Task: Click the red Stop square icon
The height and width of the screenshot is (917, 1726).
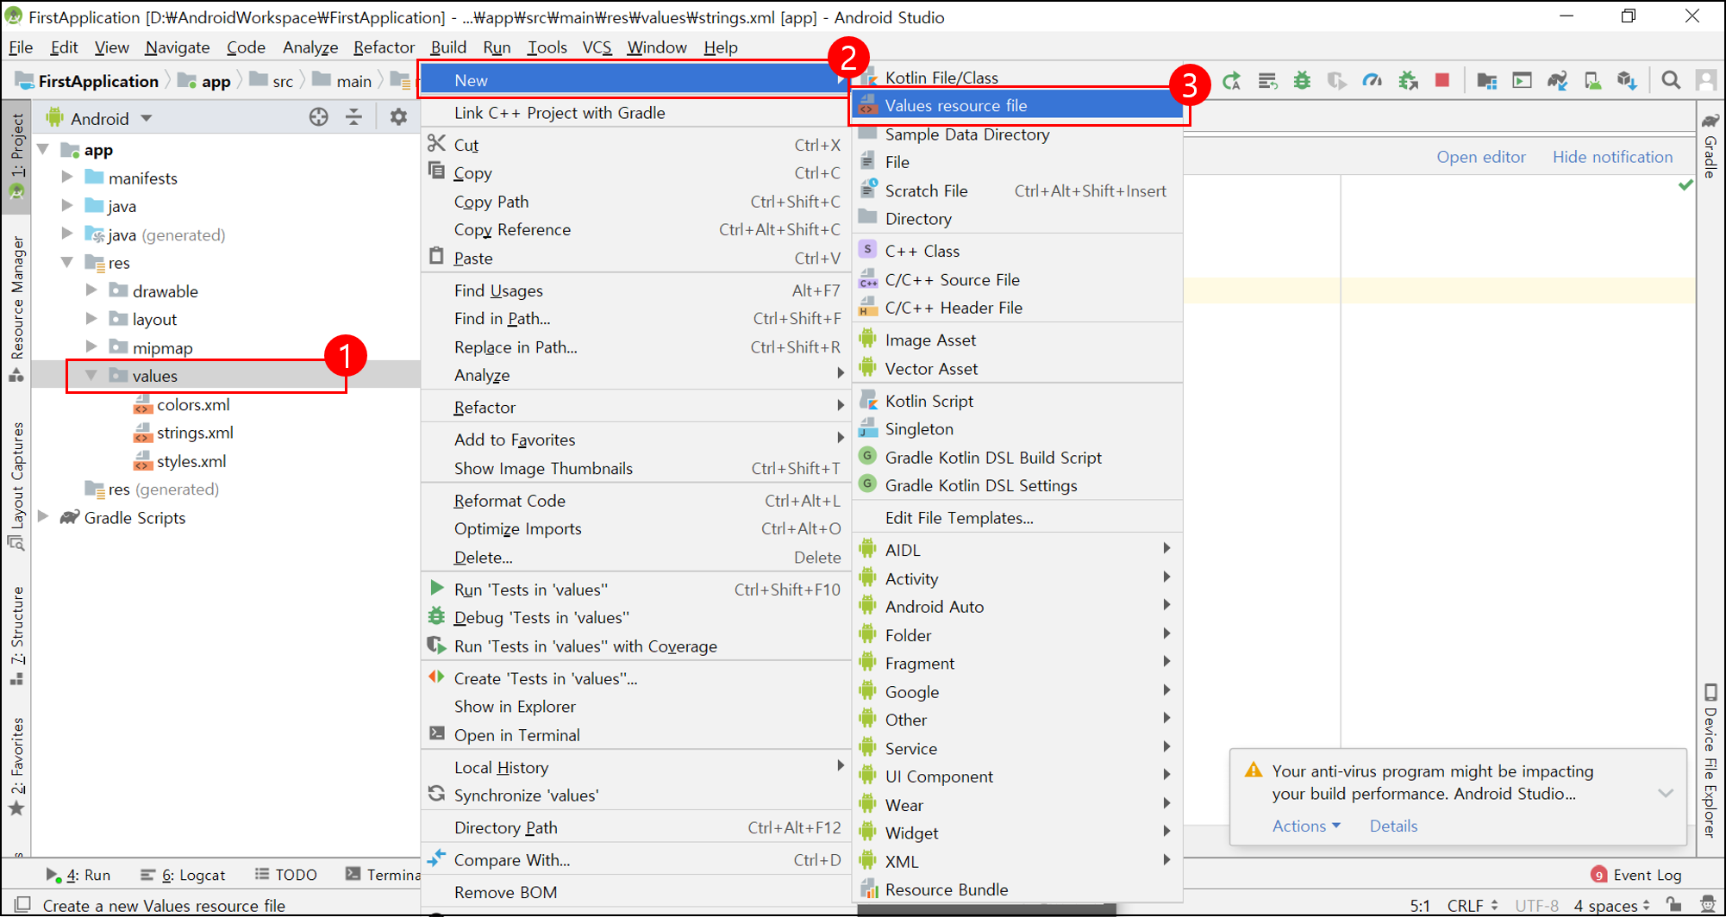Action: (1442, 80)
